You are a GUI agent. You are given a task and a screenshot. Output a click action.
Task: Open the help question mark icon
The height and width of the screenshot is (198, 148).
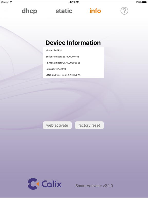tap(124, 11)
